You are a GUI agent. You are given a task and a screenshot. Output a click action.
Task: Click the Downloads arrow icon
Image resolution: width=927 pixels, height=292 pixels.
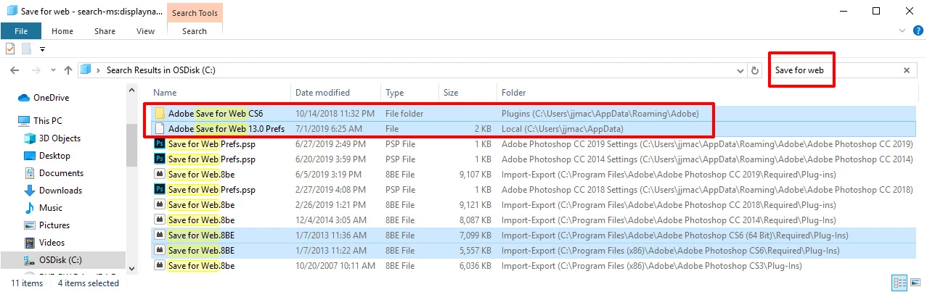(30, 191)
